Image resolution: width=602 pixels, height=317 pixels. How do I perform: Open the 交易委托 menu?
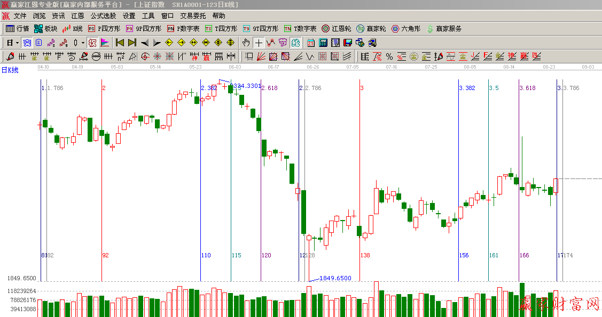193,16
